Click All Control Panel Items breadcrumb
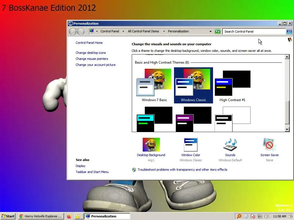Screen dimensions: 294x220 tap(144, 31)
